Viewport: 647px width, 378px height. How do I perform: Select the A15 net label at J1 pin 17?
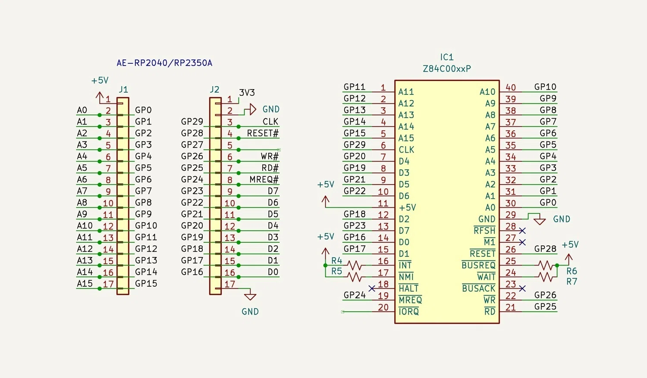[85, 284]
